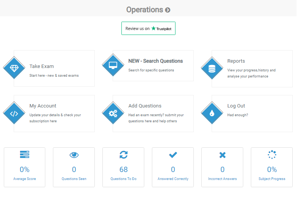Screen dimensions: 303x199
Task: Click the 68 Questions To Do count
Action: (123, 169)
